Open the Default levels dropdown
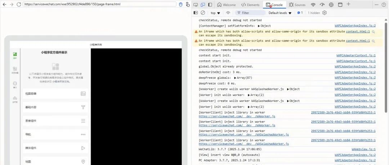 [280, 13]
